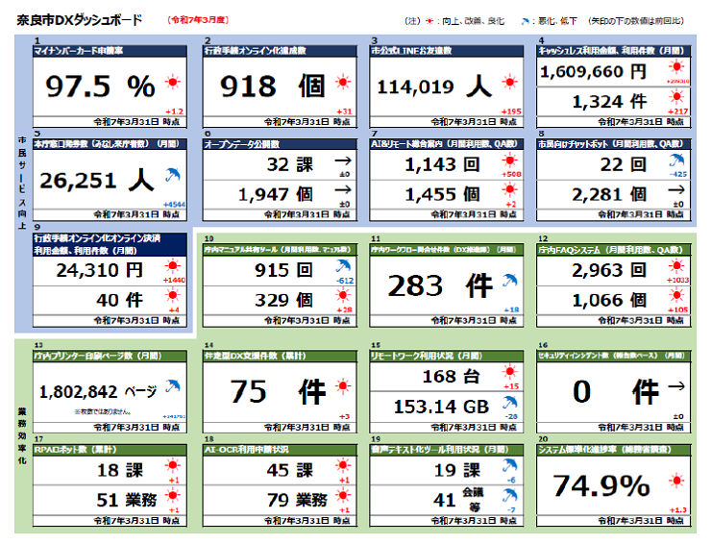Click the 業務効率化 vertical section label
This screenshot has height=544, width=711.
[22, 436]
